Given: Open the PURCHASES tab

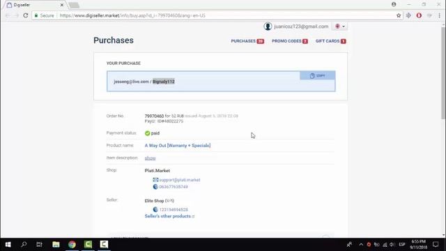Looking at the screenshot, I should (247, 41).
